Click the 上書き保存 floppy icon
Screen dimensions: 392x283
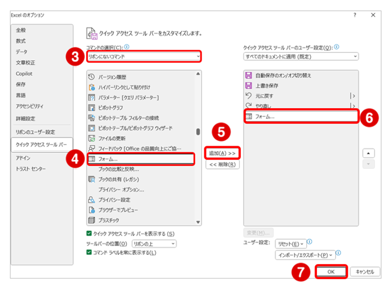pos(248,86)
